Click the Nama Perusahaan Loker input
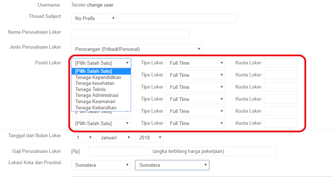Screen dimensions: 333x177 (130, 34)
